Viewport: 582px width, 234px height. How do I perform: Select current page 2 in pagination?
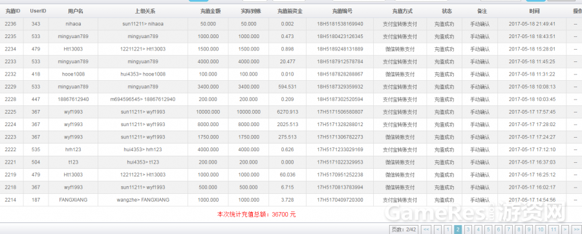tap(458, 229)
